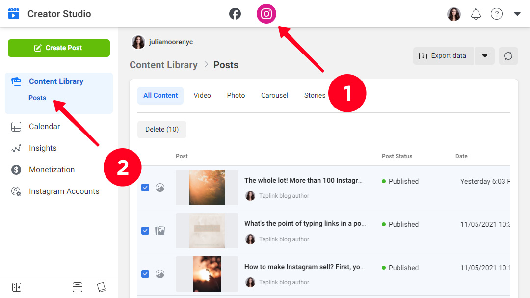This screenshot has height=298, width=530.
Task: Open Content Library in sidebar
Action: 56,81
